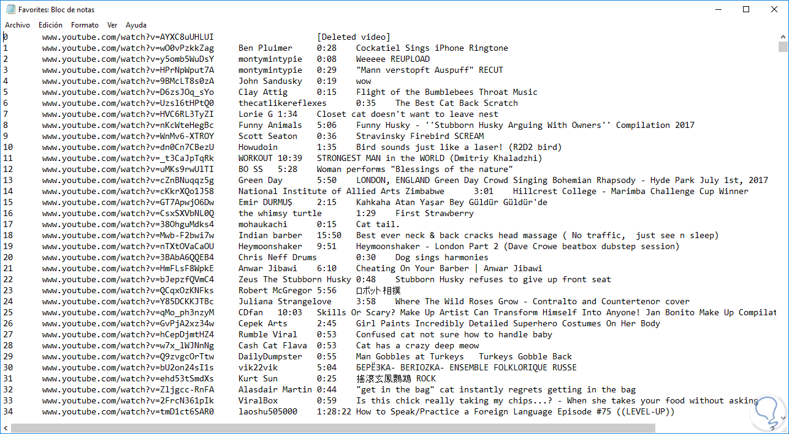The height and width of the screenshot is (434, 789).
Task: Click "Stravinsky Firebird SCREAM" title
Action: (x=420, y=136)
